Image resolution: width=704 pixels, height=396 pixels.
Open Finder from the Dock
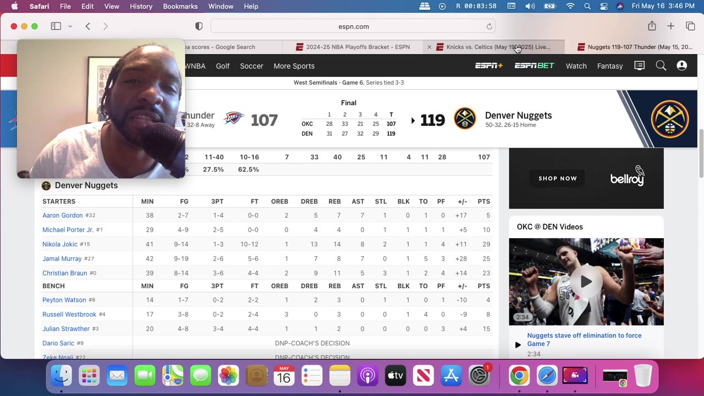61,376
